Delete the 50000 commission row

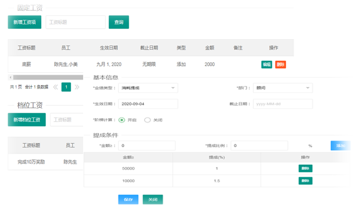click(305, 168)
